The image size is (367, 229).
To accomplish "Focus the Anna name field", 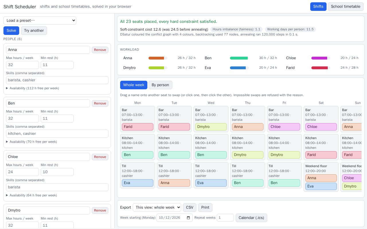I will coord(48,50).
